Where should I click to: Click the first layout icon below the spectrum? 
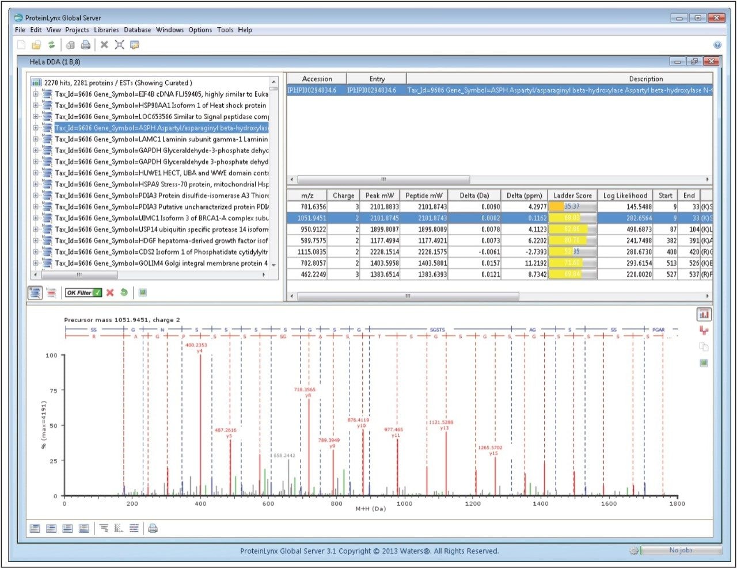tap(35, 528)
